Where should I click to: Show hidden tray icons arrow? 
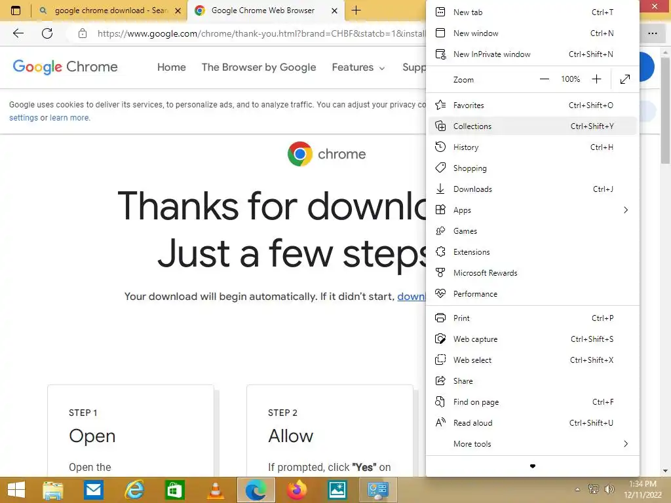577,489
